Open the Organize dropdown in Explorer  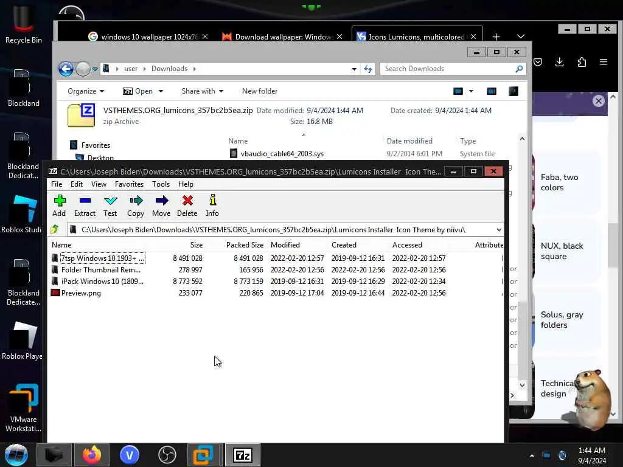click(x=85, y=91)
